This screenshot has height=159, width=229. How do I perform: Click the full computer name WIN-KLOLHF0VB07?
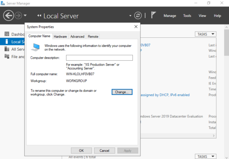point(80,74)
